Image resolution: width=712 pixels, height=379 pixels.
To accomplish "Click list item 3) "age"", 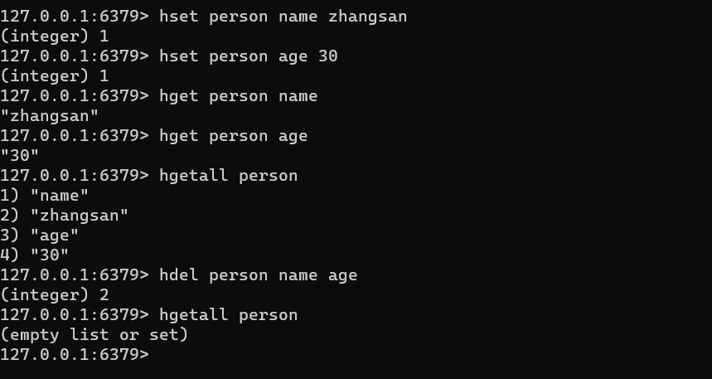I will pos(40,236).
